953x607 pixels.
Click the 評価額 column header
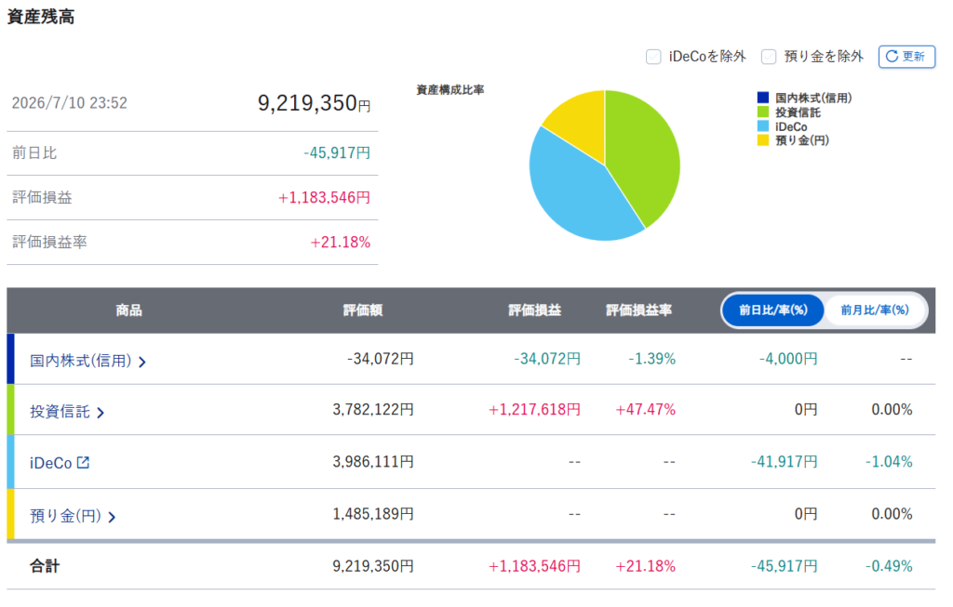pos(363,310)
